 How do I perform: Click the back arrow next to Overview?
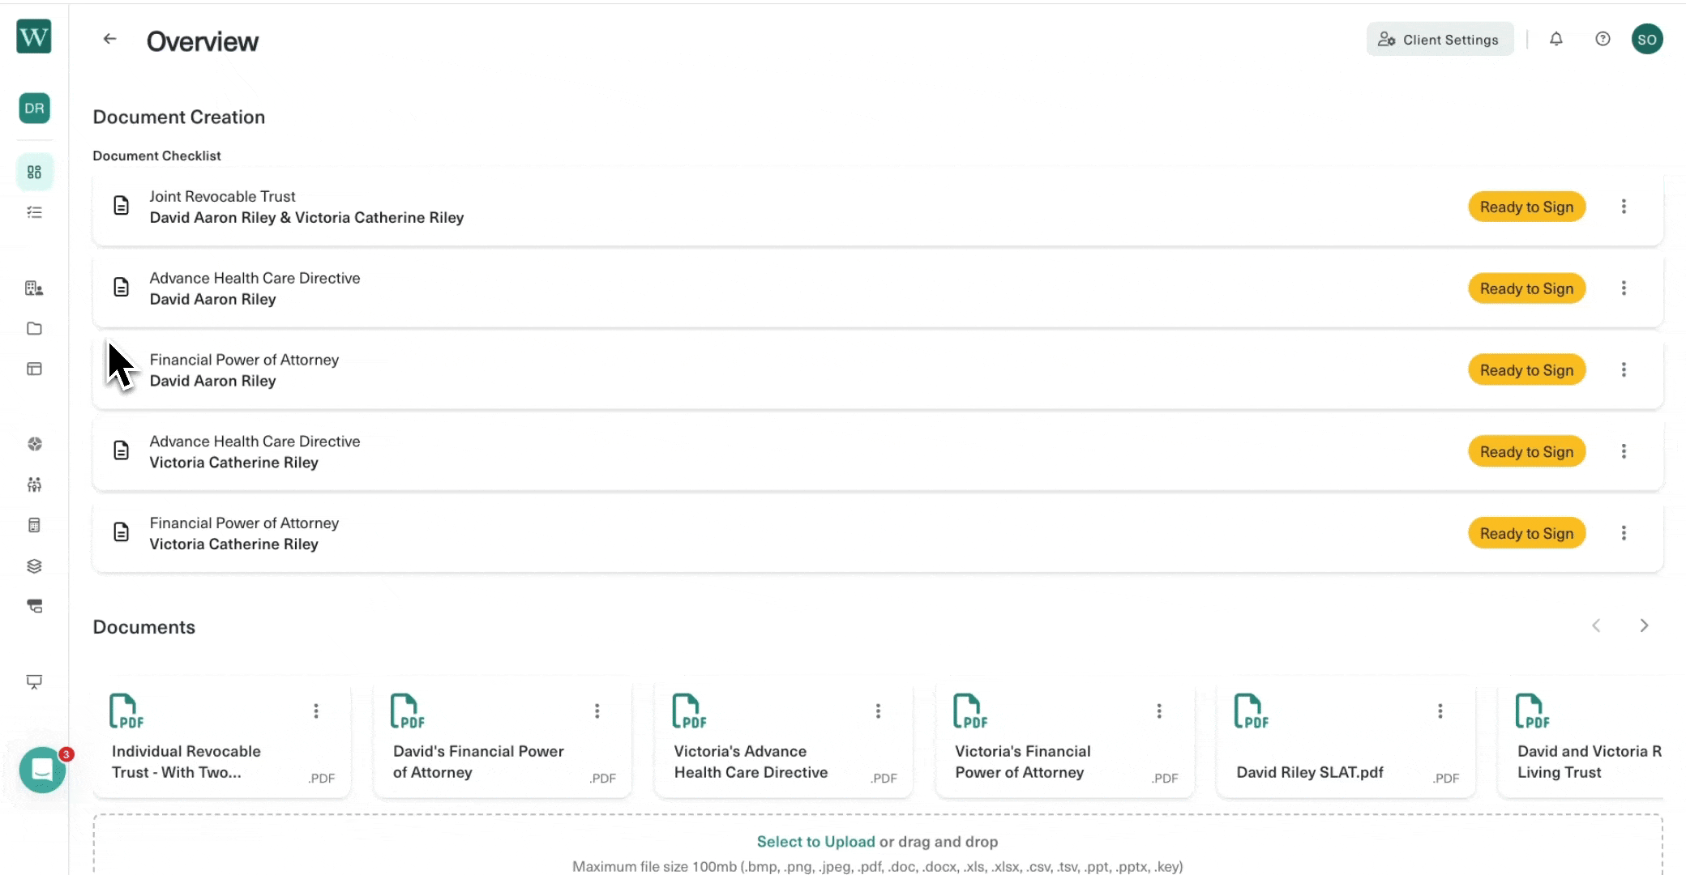[109, 39]
